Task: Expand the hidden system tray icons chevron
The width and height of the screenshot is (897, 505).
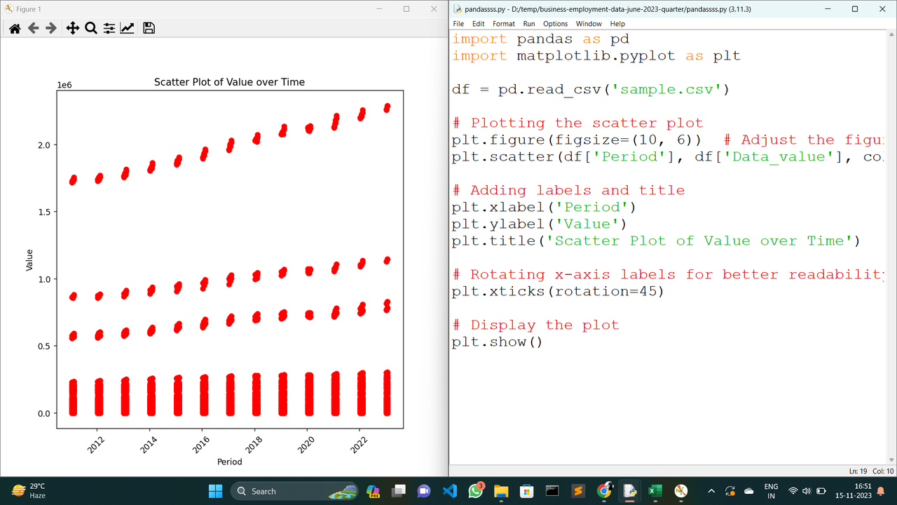Action: click(x=711, y=491)
